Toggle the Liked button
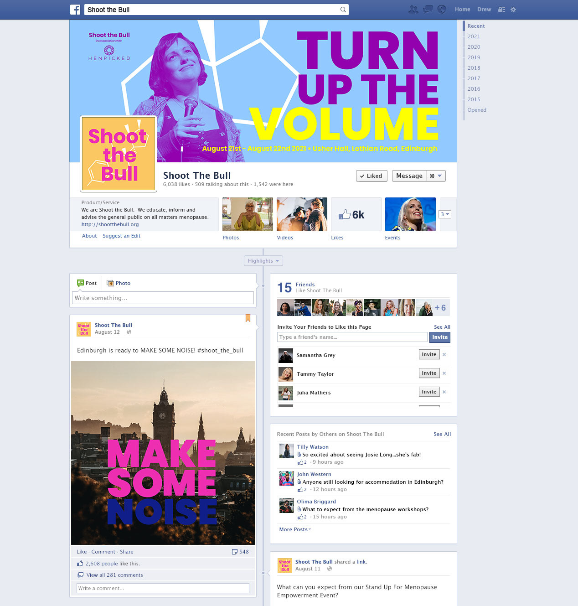The width and height of the screenshot is (578, 606). pyautogui.click(x=372, y=176)
